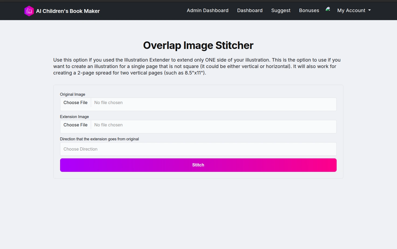Click the AI Children's Book Maker brand link
Image resolution: width=397 pixels, height=249 pixels.
point(68,11)
